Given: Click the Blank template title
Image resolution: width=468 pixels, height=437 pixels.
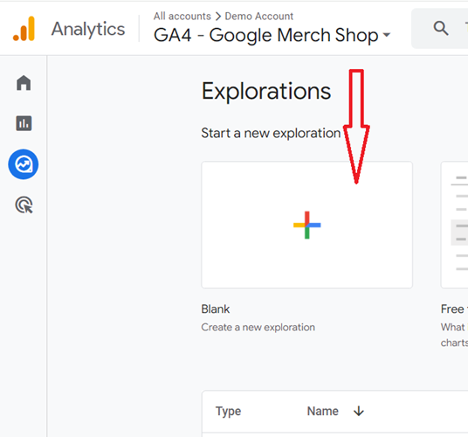Looking at the screenshot, I should tap(216, 309).
